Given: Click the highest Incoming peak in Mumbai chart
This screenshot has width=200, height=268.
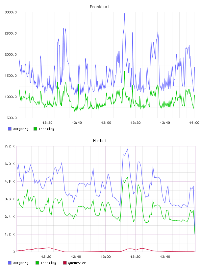Looking at the screenshot, I should pyautogui.click(x=127, y=177).
